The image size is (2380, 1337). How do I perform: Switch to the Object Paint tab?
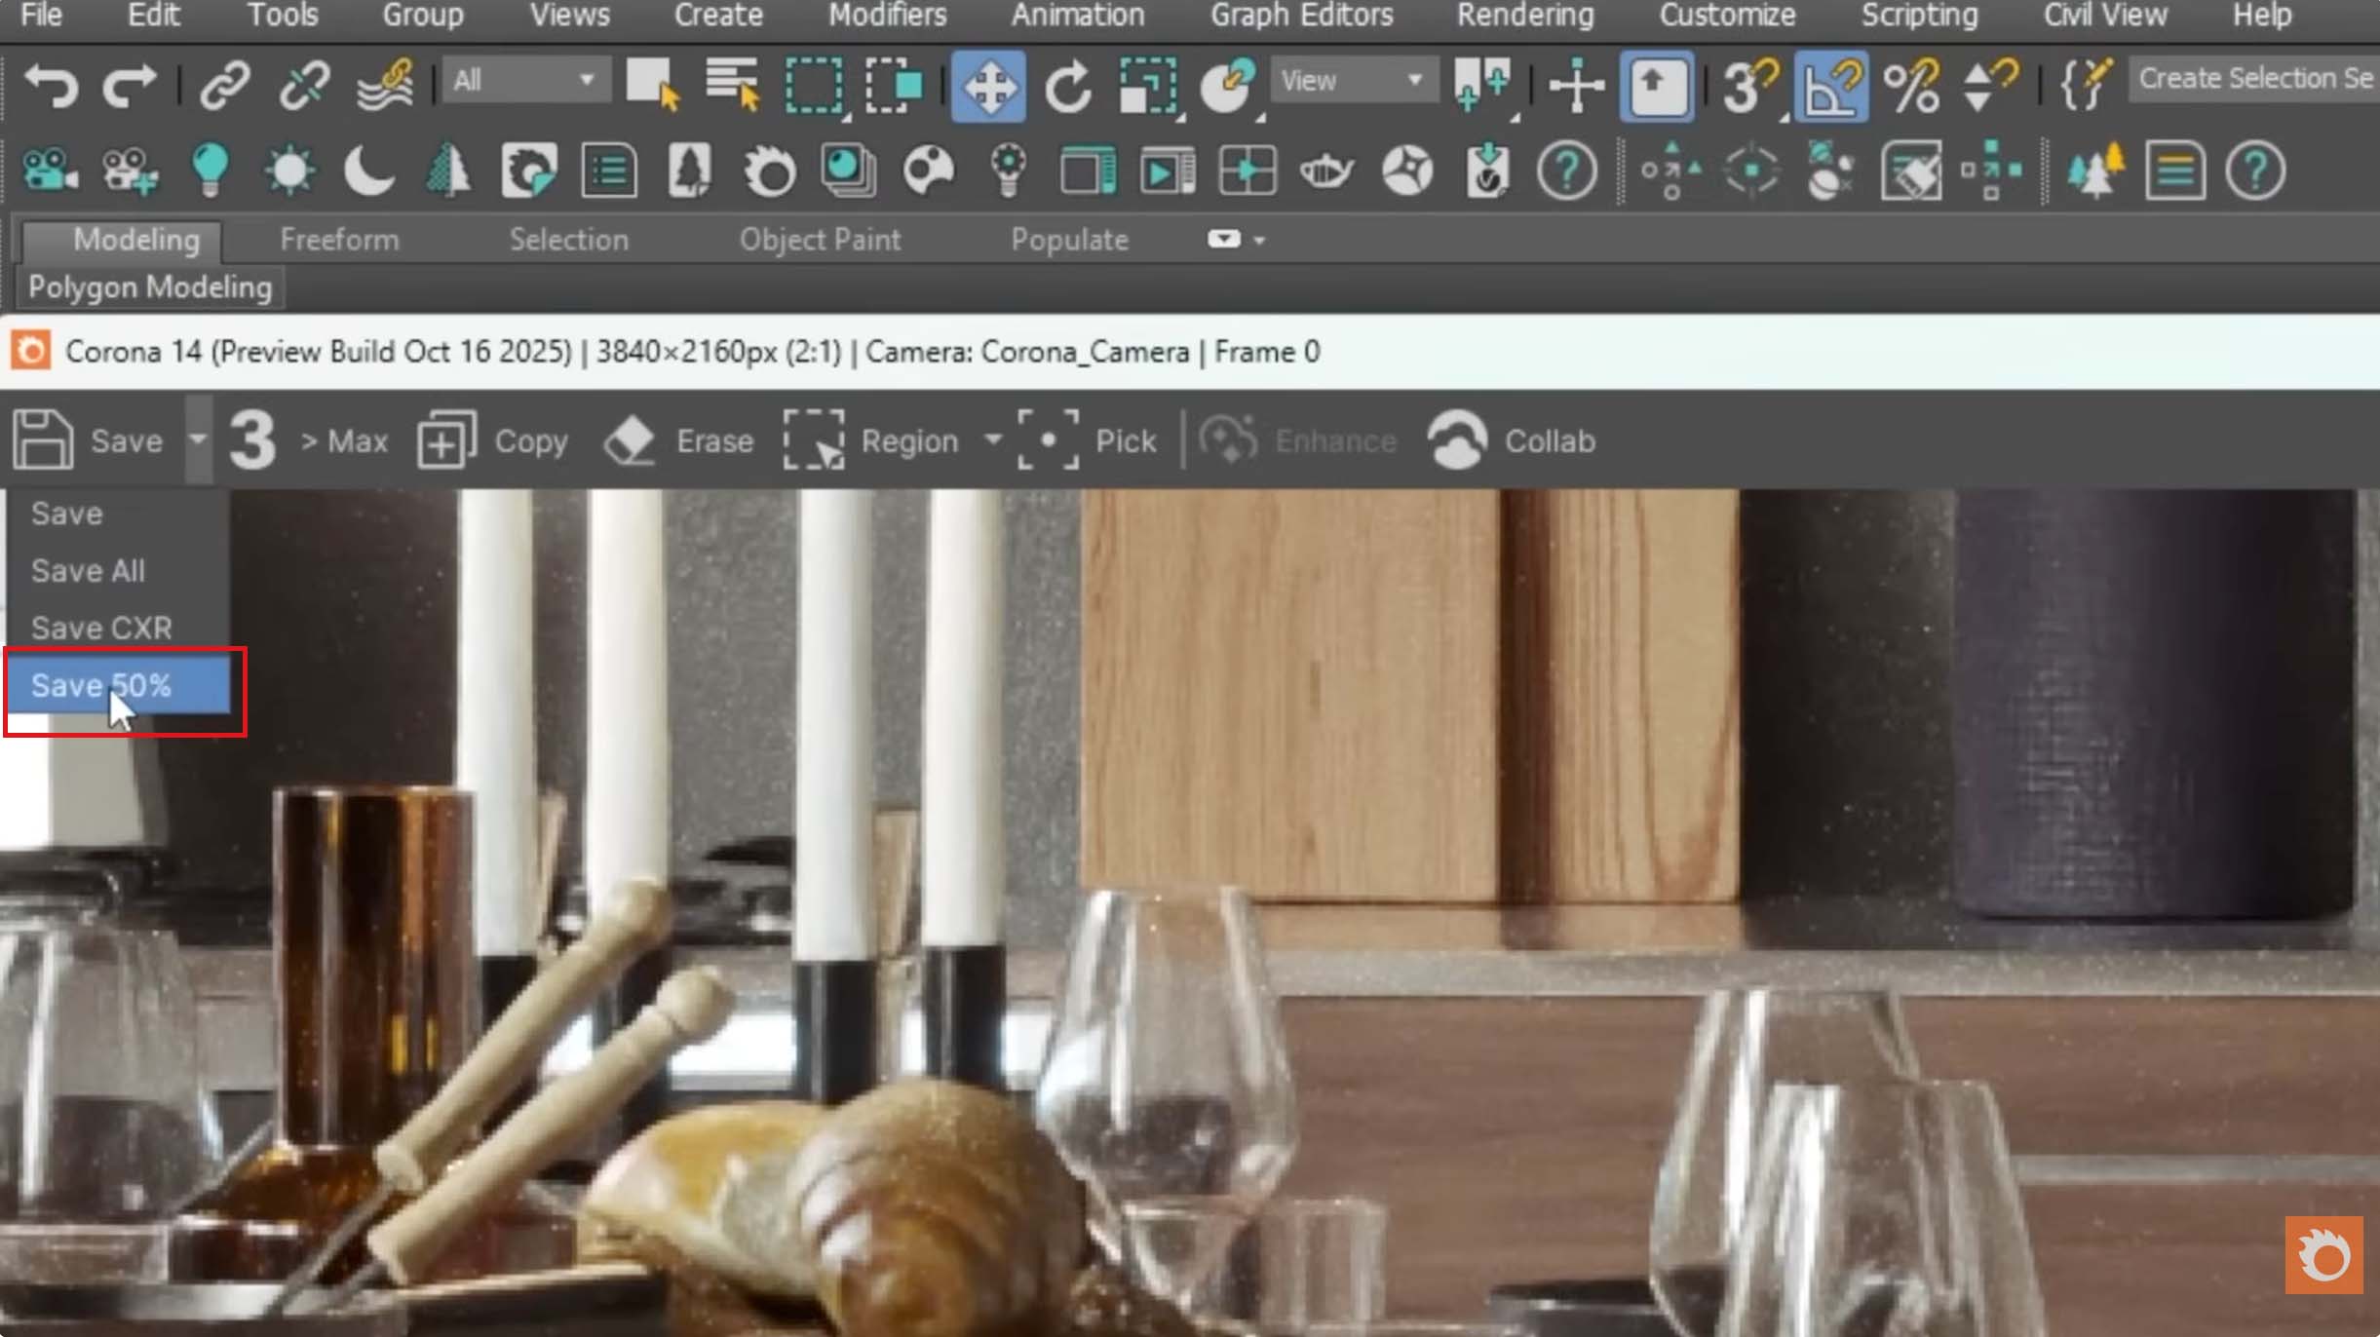click(x=820, y=240)
